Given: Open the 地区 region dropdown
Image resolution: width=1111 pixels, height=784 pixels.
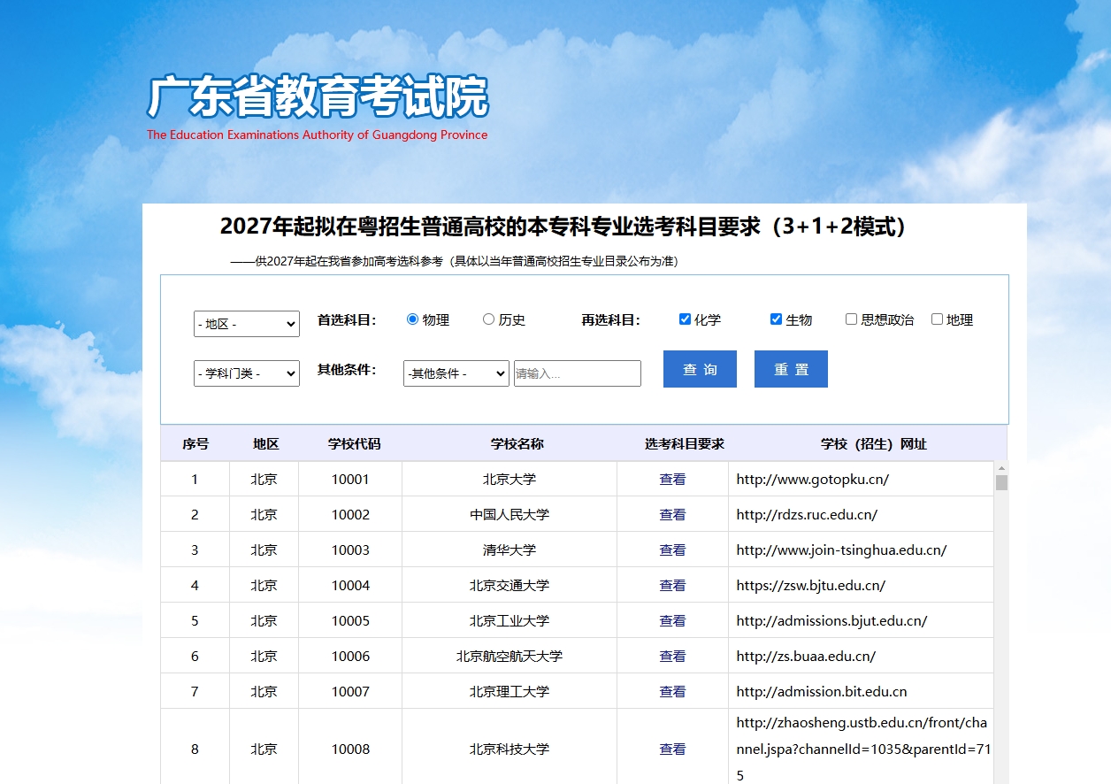Looking at the screenshot, I should tap(246, 324).
